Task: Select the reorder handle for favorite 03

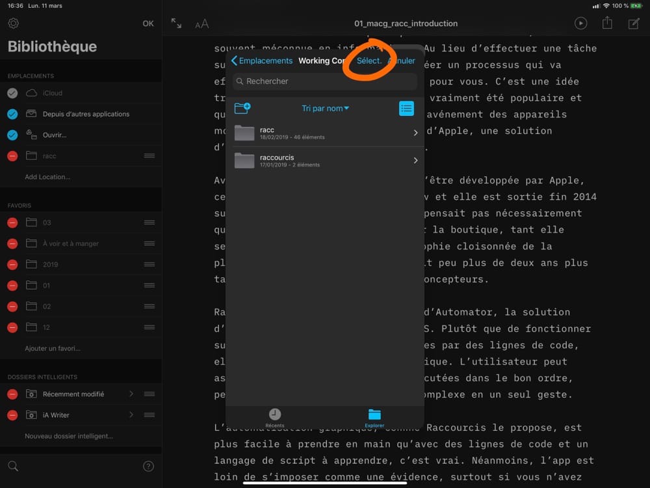Action: tap(149, 223)
